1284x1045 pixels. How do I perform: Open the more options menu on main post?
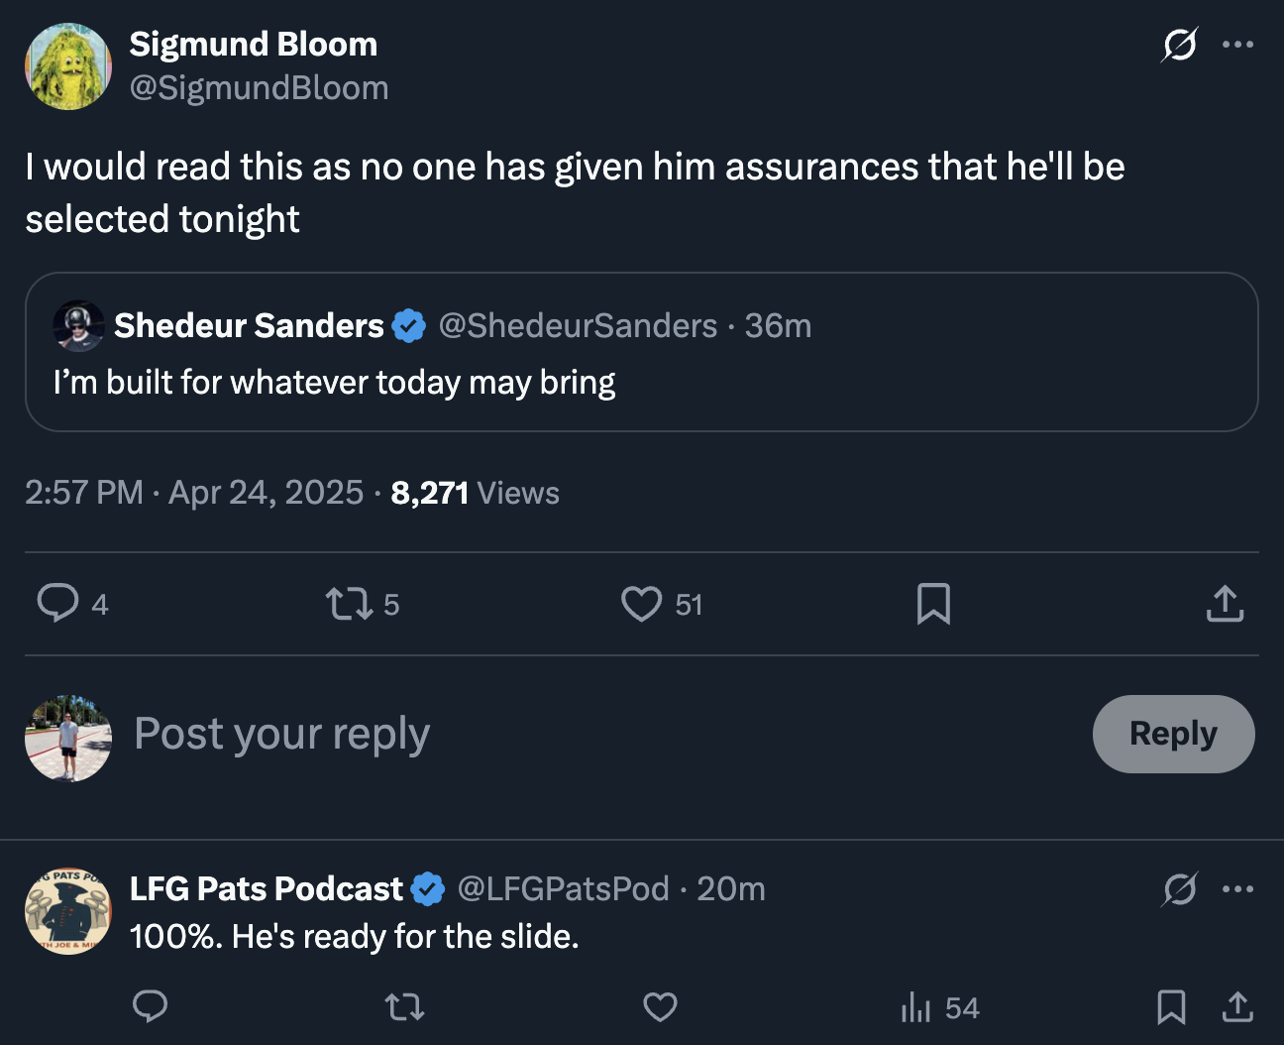(x=1237, y=45)
